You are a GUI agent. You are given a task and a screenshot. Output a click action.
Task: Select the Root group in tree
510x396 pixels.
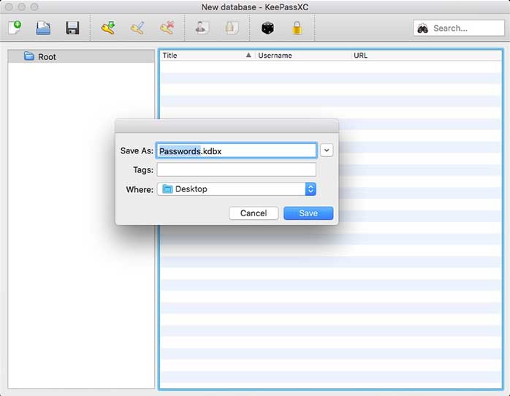point(81,56)
